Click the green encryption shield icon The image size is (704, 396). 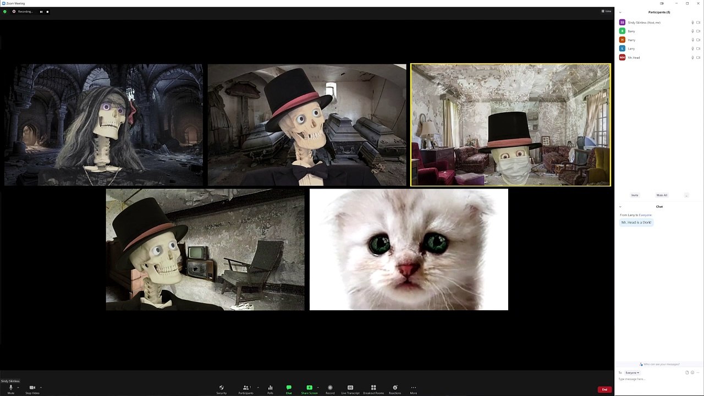tap(5, 12)
